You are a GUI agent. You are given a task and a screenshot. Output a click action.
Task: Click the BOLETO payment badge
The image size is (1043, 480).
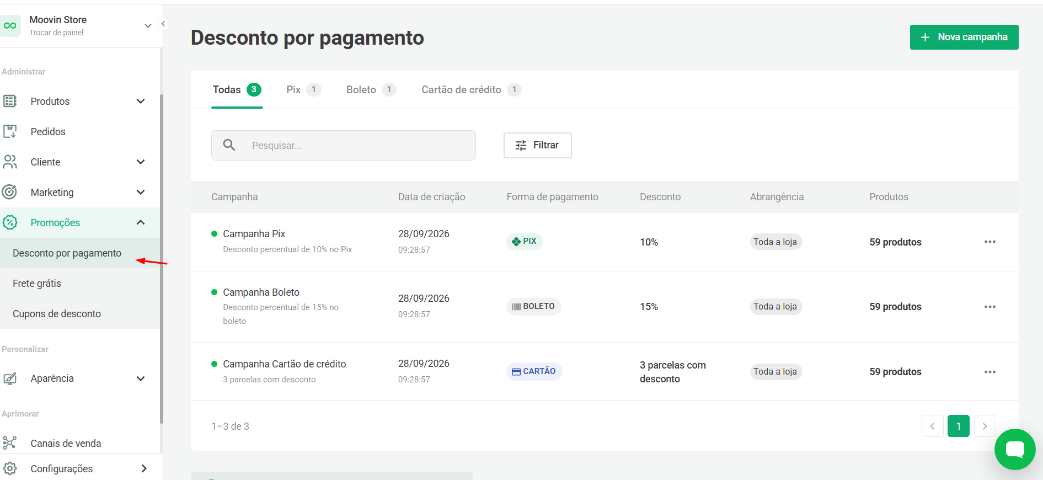pyautogui.click(x=533, y=306)
